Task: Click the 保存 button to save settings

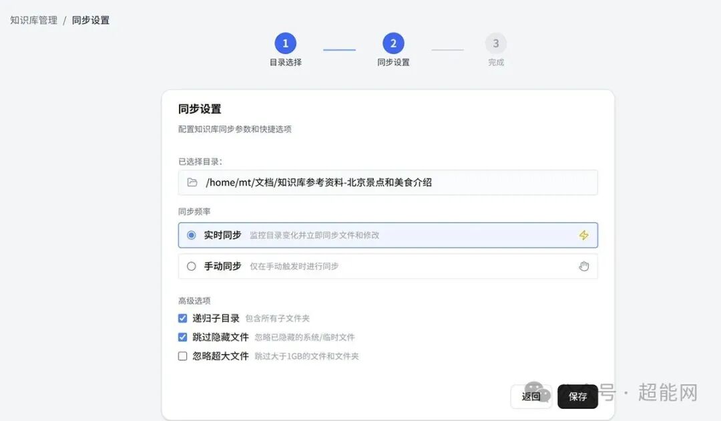Action: click(577, 396)
